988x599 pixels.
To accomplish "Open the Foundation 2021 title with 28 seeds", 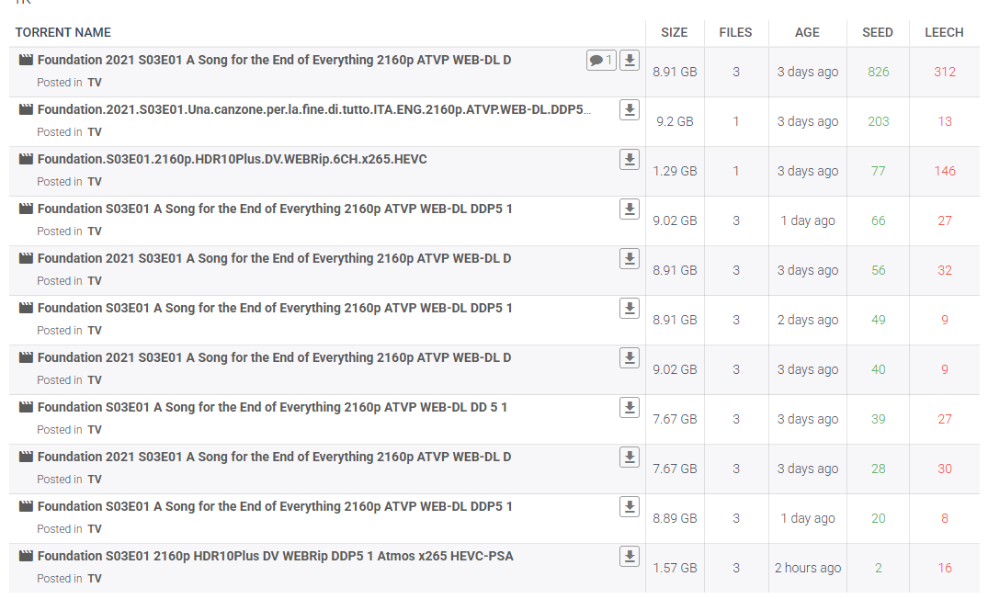I will [x=274, y=457].
